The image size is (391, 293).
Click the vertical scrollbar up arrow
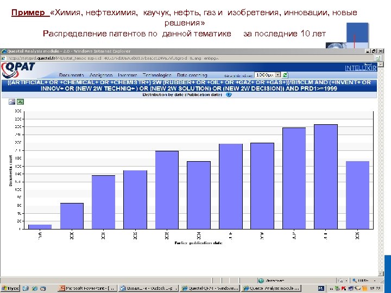[x=381, y=64]
